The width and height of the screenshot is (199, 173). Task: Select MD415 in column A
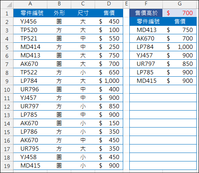[x=30, y=166]
